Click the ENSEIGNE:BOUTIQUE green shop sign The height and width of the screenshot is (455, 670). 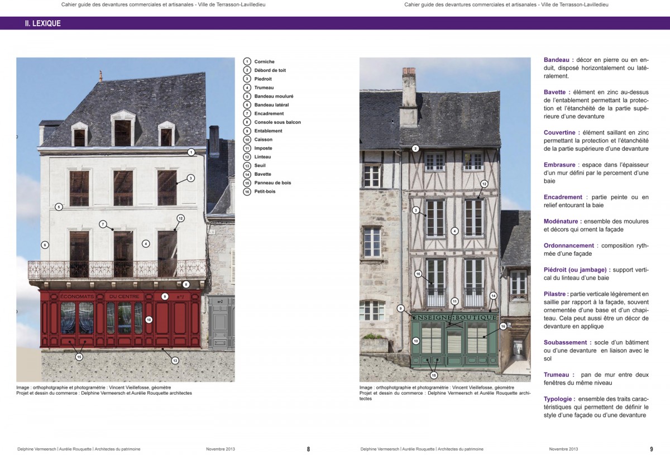pyautogui.click(x=454, y=317)
